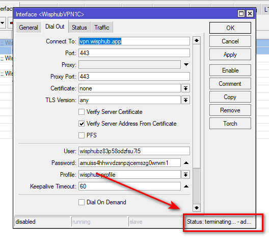
Task: Close the Interface WisphubVPN1C dialog
Action: pos(250,14)
